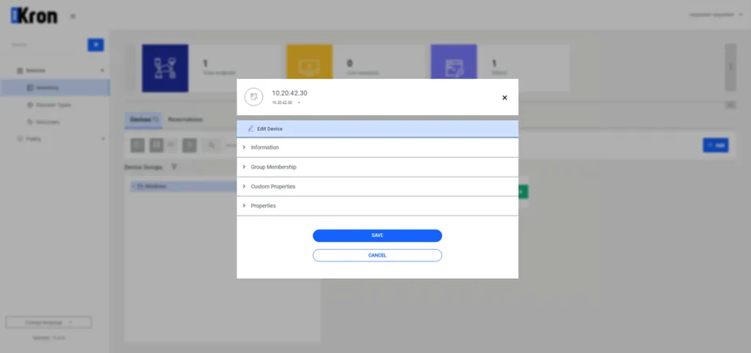Switch to the Reservations tab
Image resolution: width=751 pixels, height=353 pixels.
click(185, 120)
